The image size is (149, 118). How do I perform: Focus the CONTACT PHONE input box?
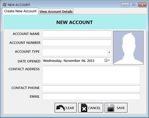(x=91, y=88)
